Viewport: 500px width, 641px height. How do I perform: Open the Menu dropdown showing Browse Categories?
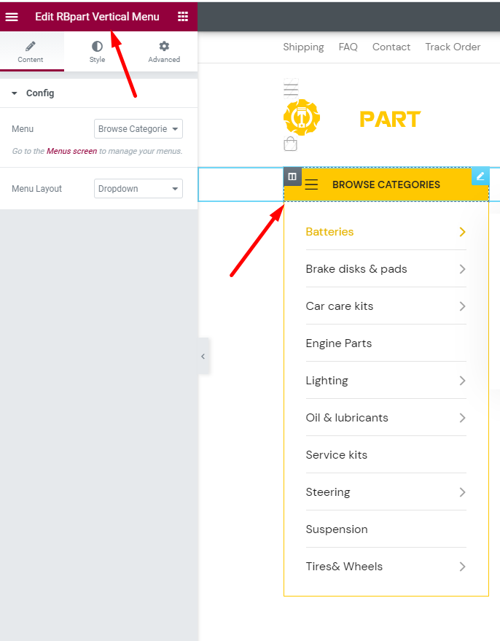coord(138,129)
